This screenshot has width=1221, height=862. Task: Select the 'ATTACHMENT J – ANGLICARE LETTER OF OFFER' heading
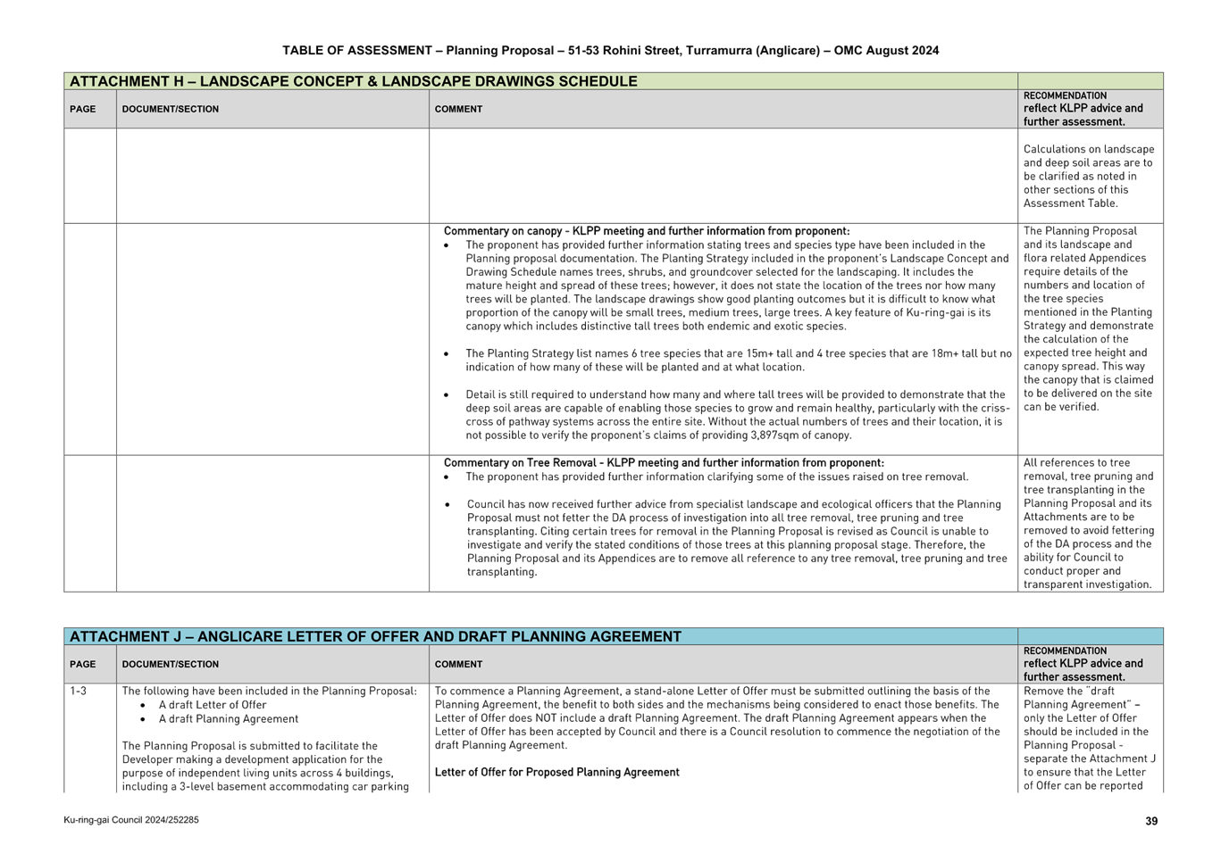(375, 636)
